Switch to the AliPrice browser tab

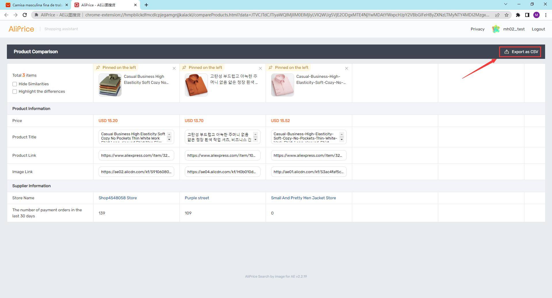click(105, 5)
